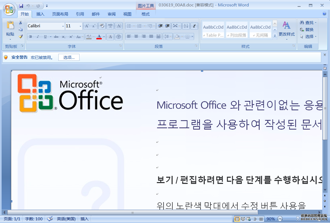Click the 字数: 100 word count

coord(34,219)
